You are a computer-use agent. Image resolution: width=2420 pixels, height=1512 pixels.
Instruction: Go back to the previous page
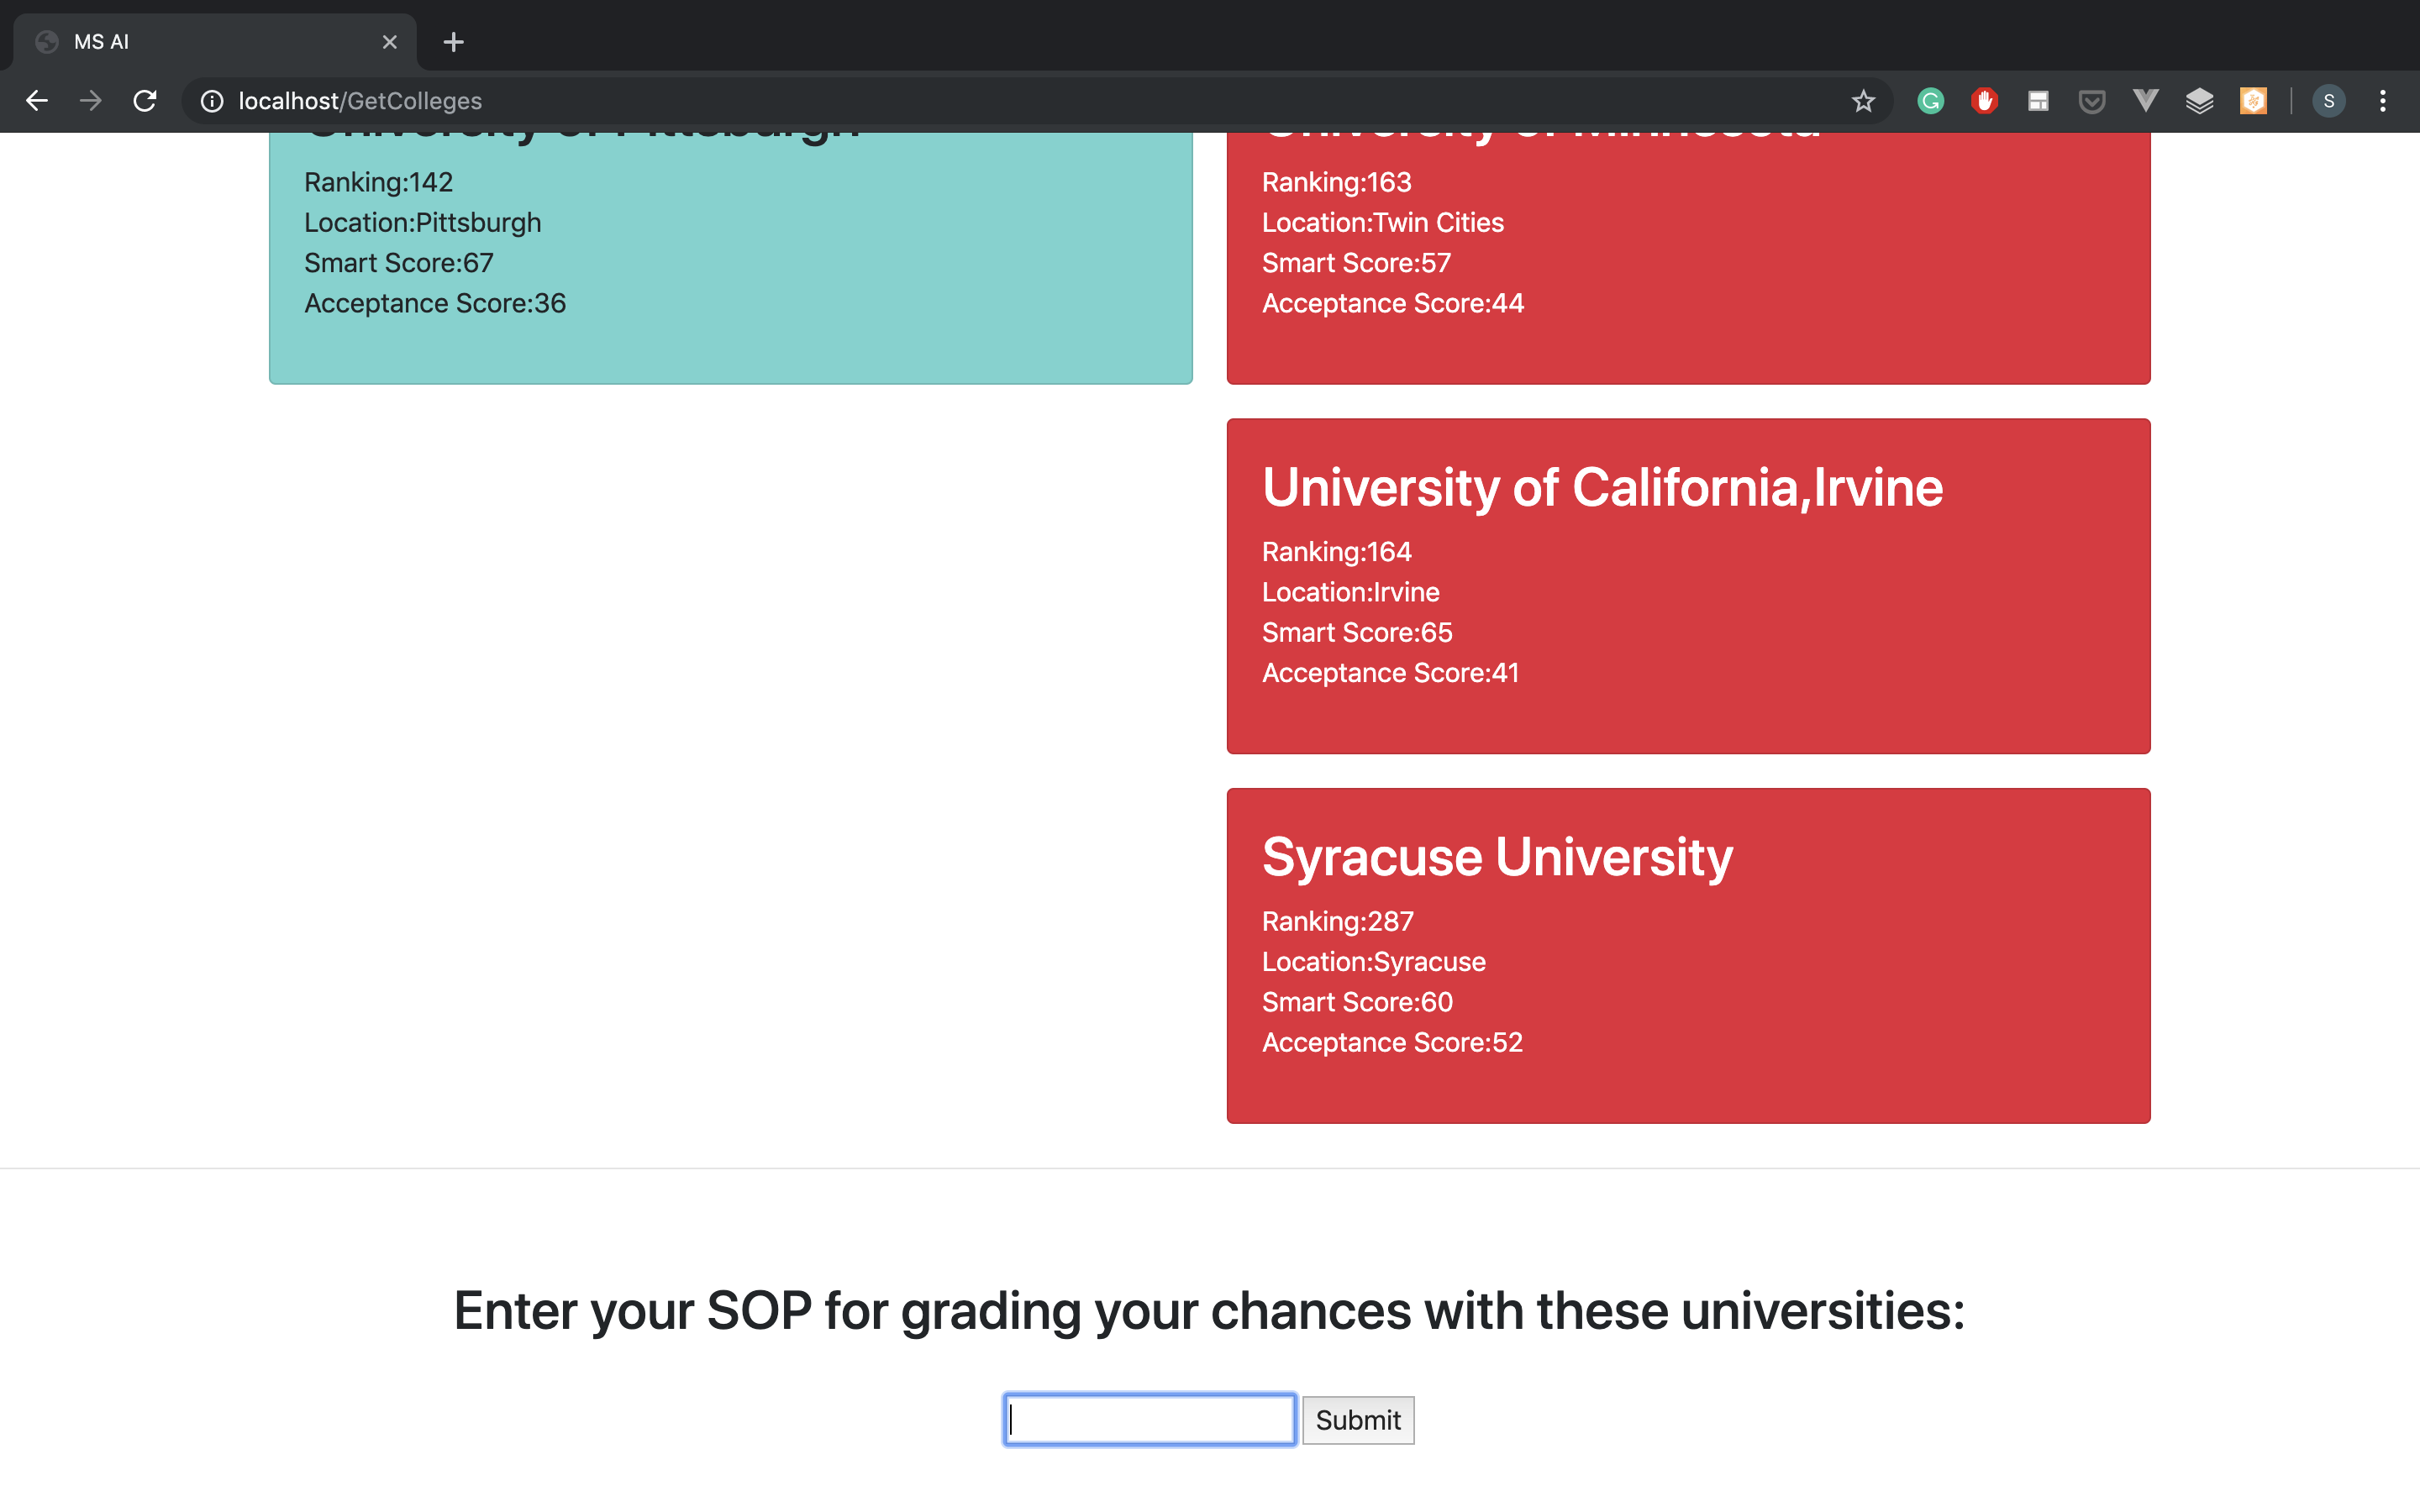pos(37,101)
